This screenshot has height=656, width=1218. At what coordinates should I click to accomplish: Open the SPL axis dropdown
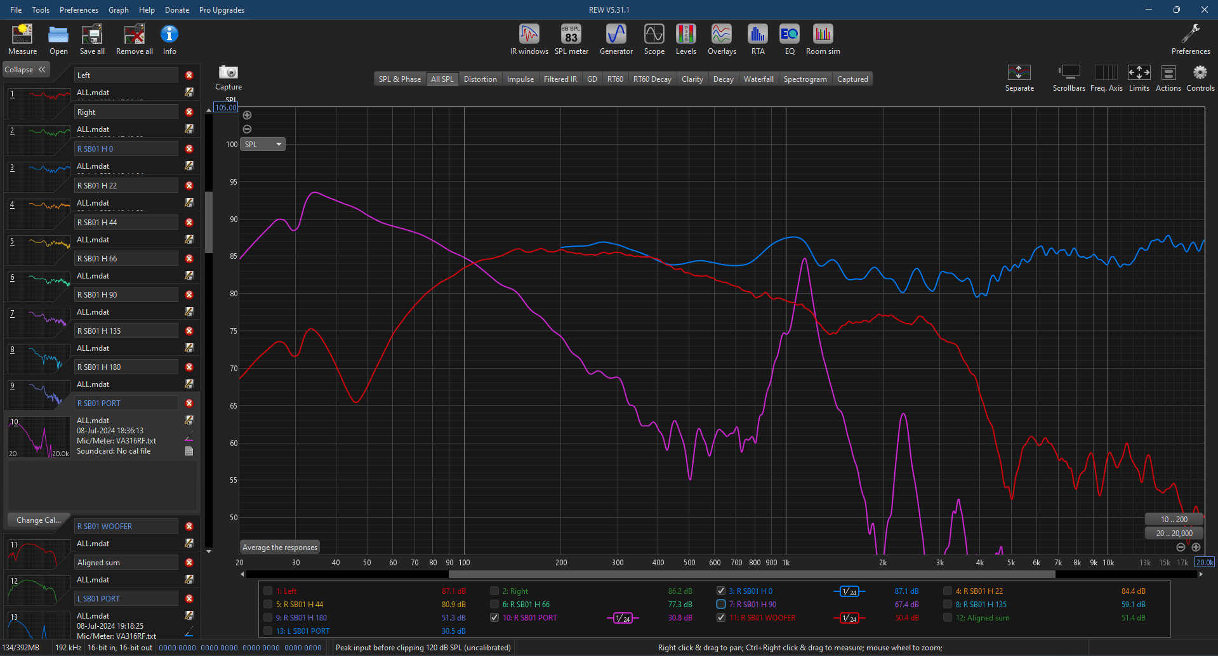point(263,144)
